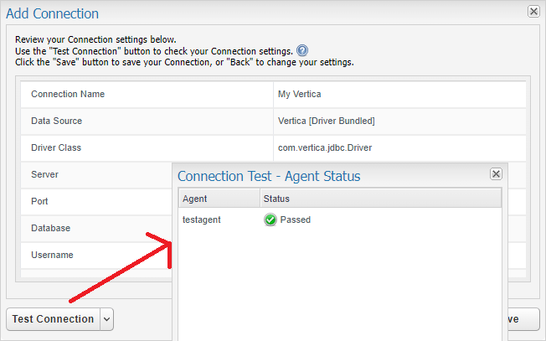The image size is (546, 341).
Task: Click the Port row label
Action: (x=39, y=201)
